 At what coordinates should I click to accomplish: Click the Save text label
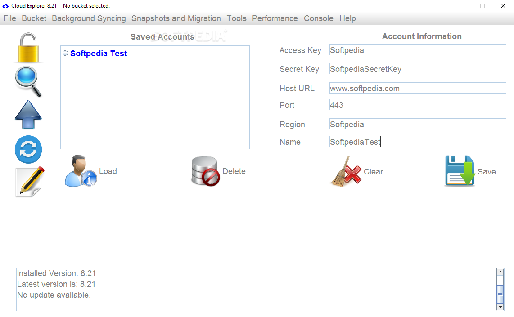pos(487,172)
